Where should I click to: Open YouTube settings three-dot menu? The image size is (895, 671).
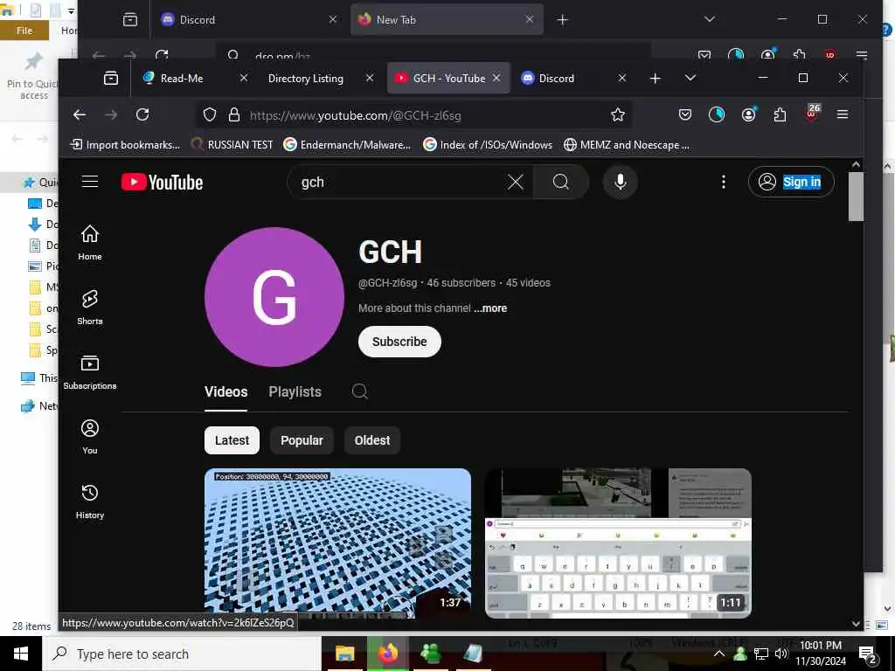[723, 182]
